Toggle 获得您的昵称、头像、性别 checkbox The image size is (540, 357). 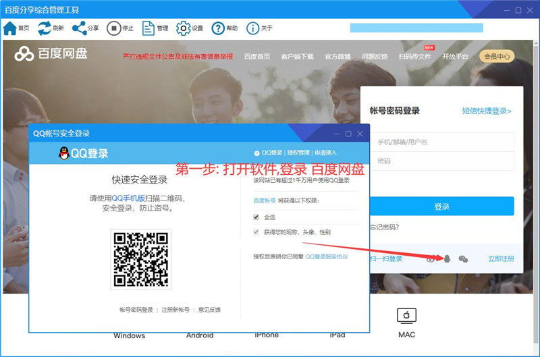click(x=256, y=231)
